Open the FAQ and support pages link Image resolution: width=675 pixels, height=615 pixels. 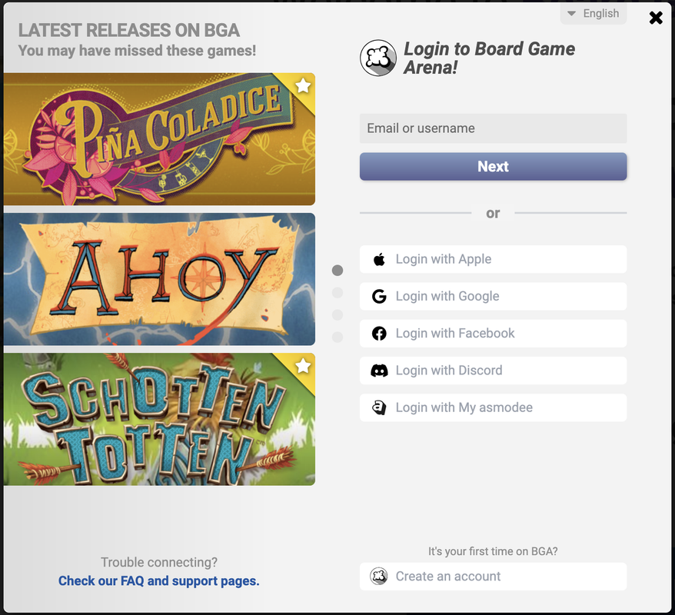[159, 581]
